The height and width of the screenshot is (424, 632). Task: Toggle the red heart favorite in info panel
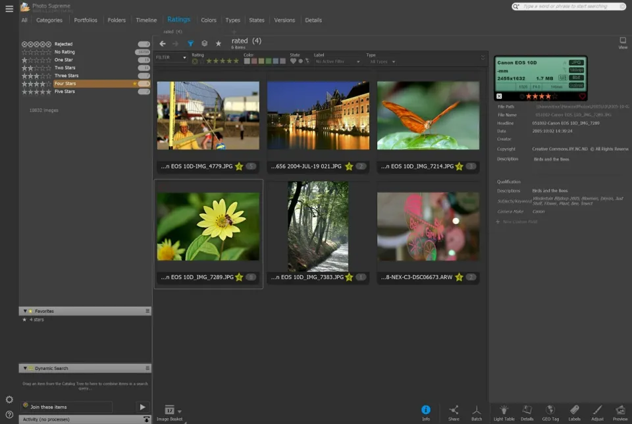pos(582,96)
